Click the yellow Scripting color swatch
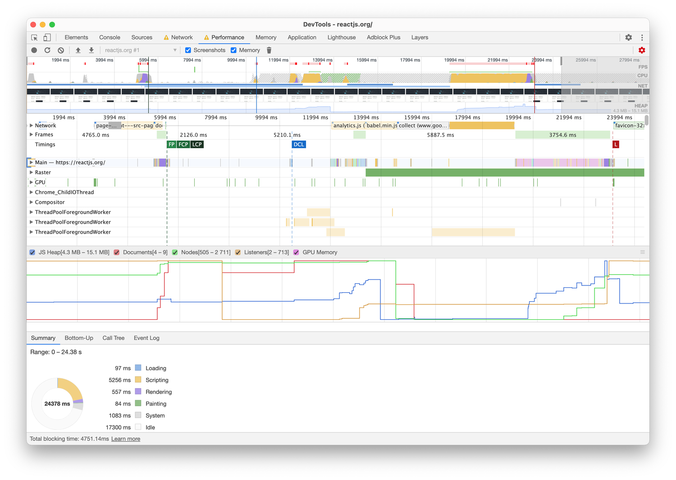The height and width of the screenshot is (480, 676). pos(138,380)
